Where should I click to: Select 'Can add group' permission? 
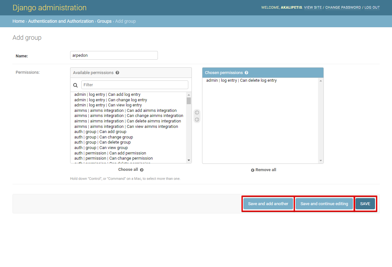pyautogui.click(x=128, y=132)
